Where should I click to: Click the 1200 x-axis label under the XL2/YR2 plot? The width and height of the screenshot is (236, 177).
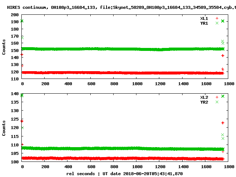tap(160, 167)
